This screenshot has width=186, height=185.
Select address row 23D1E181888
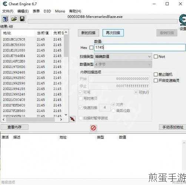coord(33,50)
